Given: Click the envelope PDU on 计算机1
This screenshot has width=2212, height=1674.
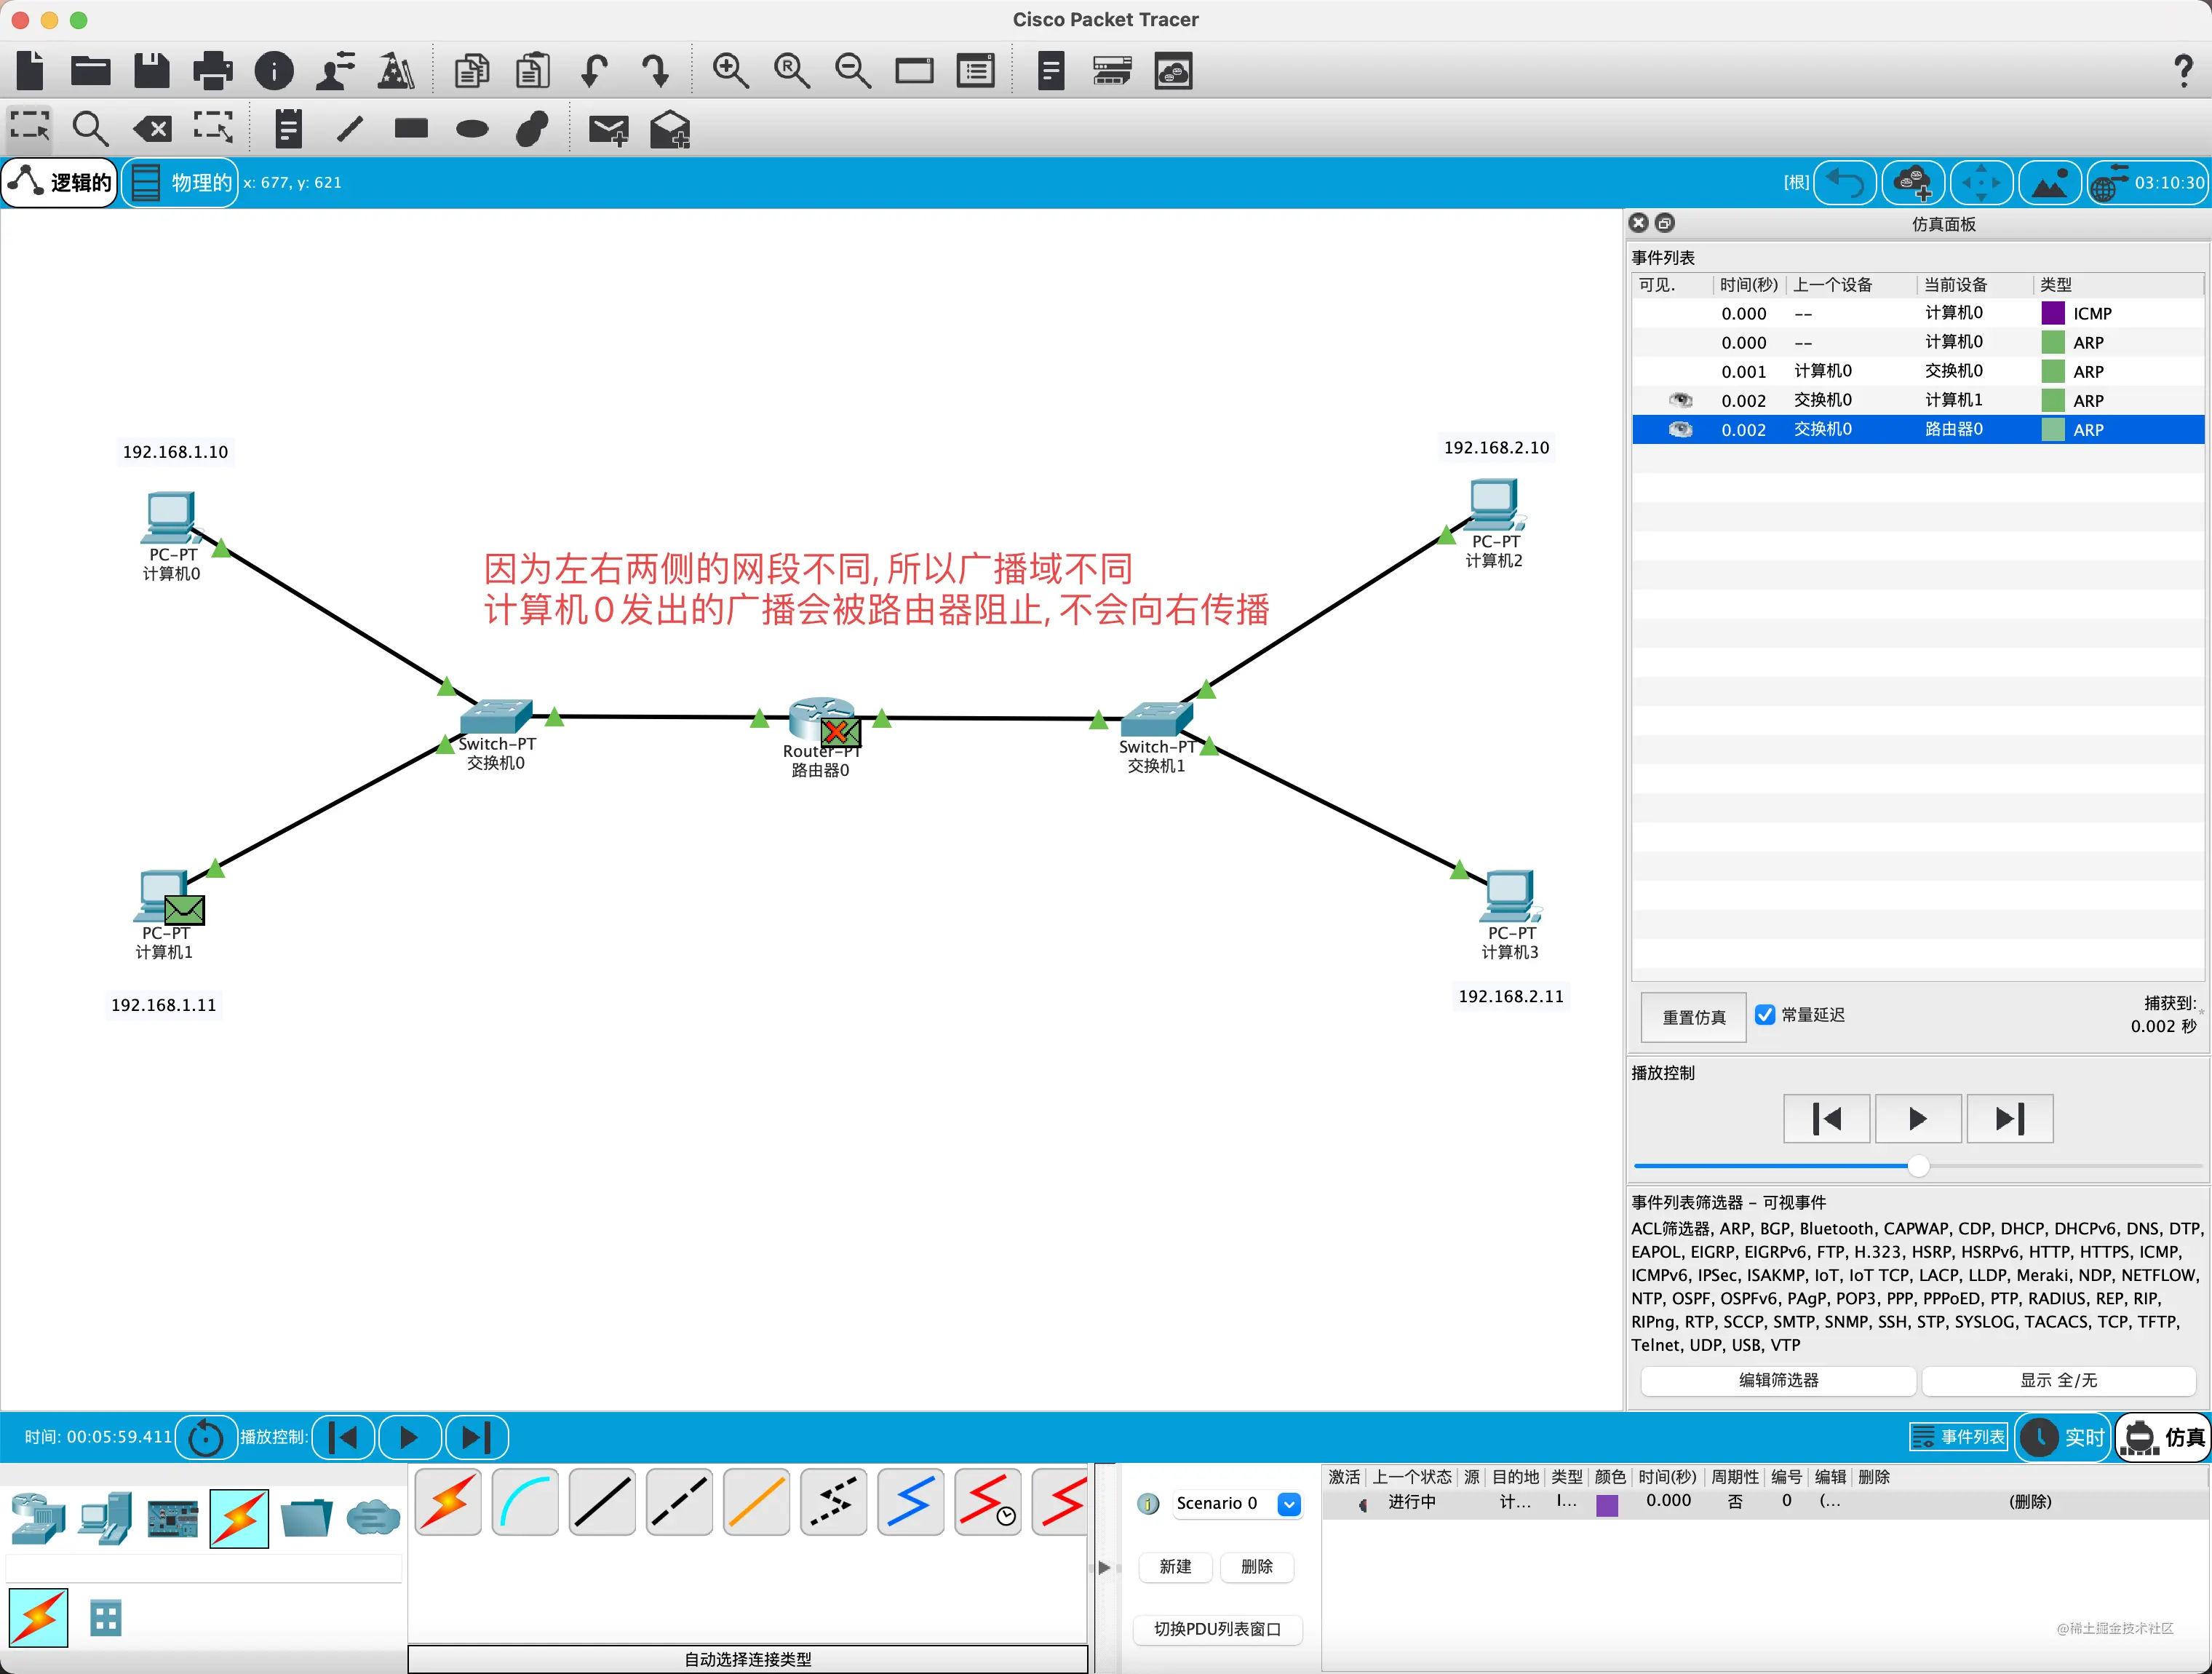Looking at the screenshot, I should [x=184, y=910].
